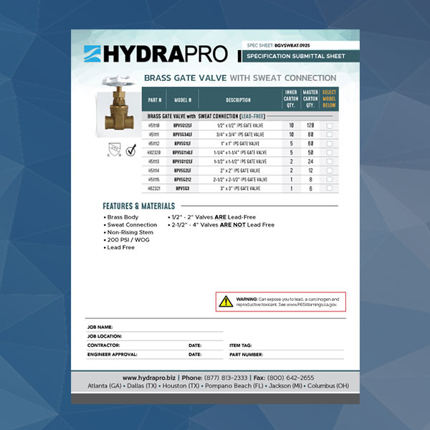The height and width of the screenshot is (430, 430).
Task: Click part number H51114
Action: 154,171
